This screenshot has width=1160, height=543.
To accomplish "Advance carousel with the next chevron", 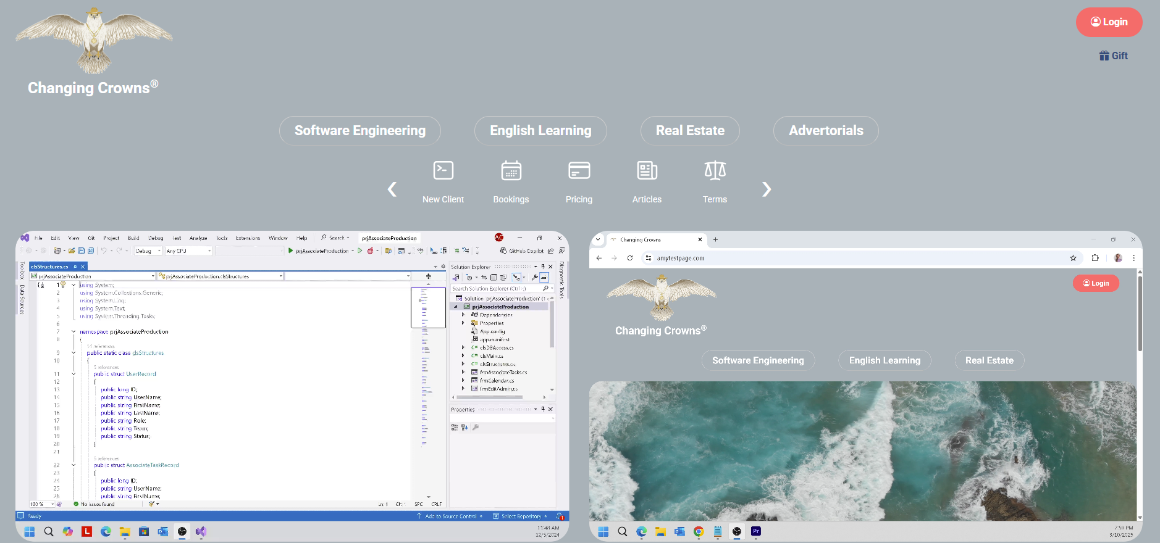I will [766, 189].
